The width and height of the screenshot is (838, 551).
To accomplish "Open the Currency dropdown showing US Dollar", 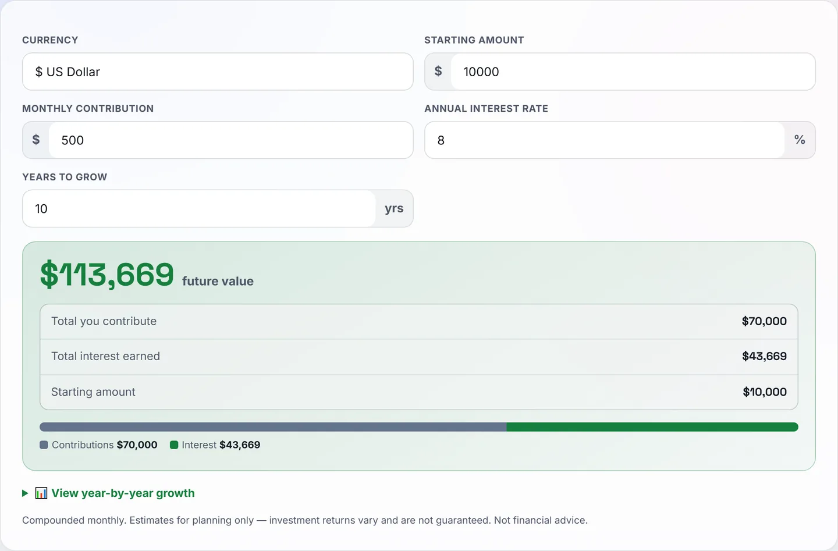I will (218, 72).
